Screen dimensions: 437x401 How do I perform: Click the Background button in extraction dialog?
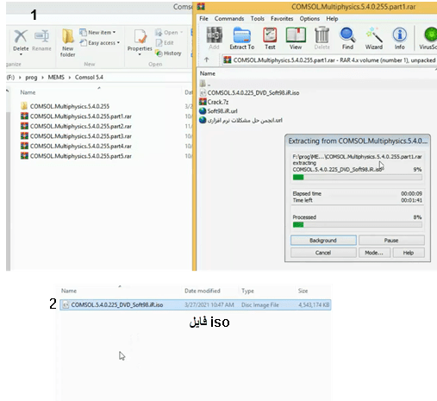(x=323, y=240)
